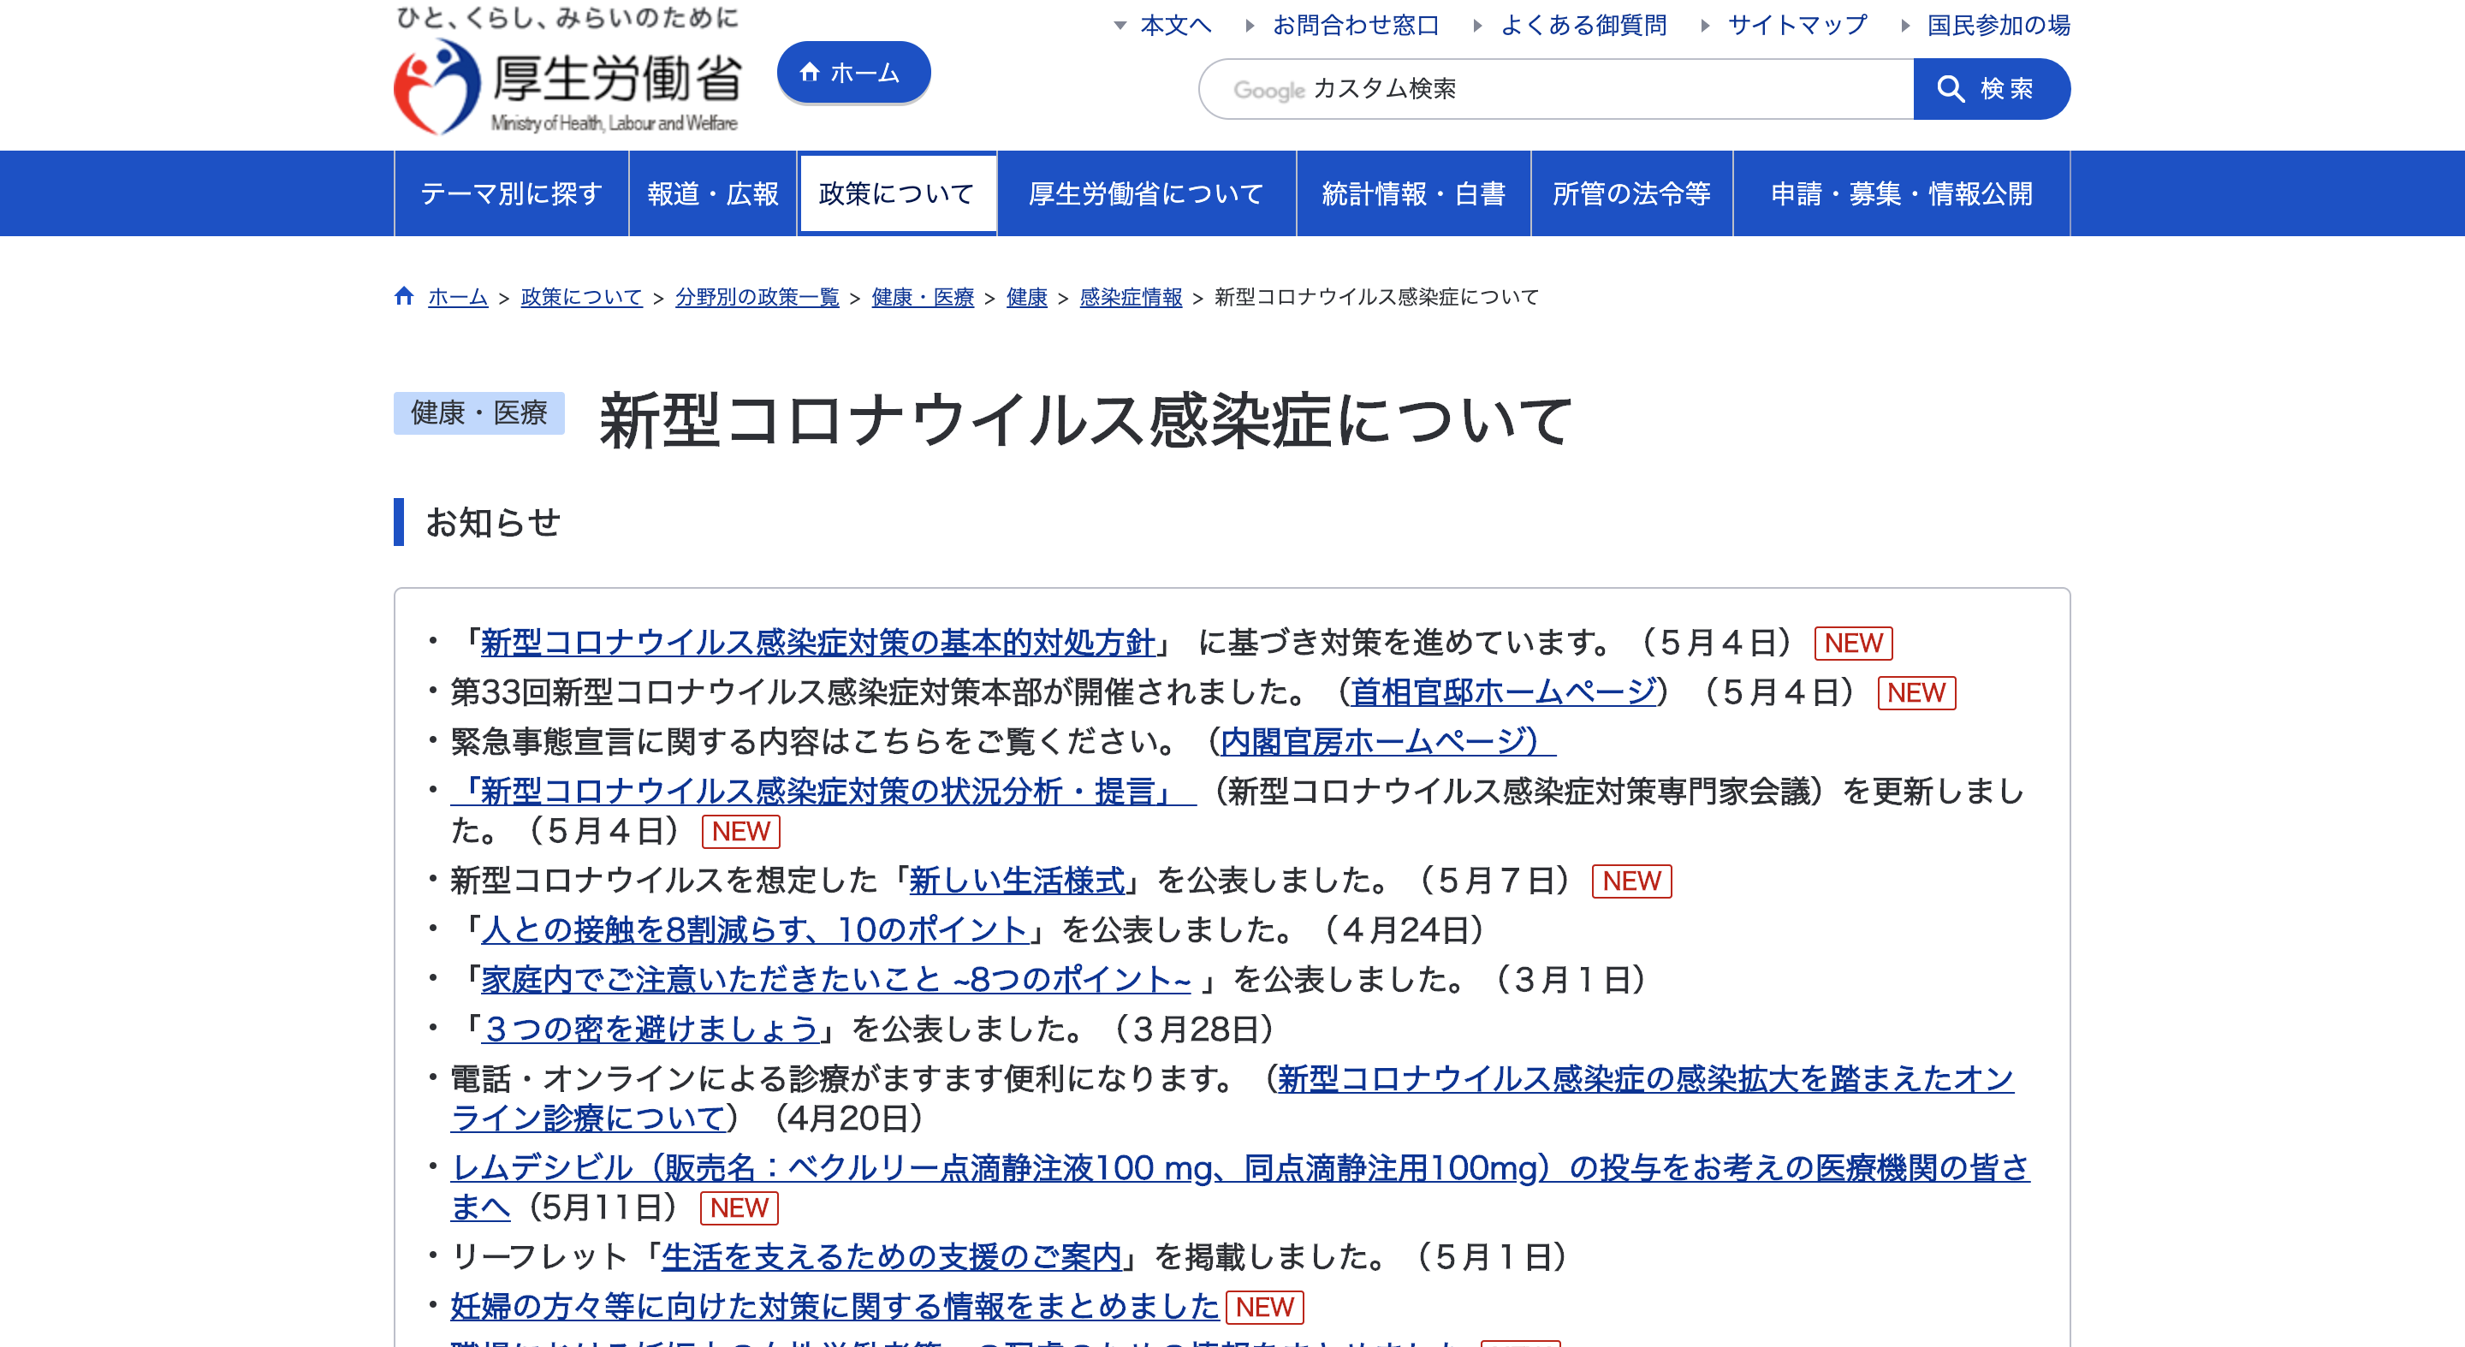Open the 所管の法令等 menu item
The height and width of the screenshot is (1347, 2465).
[x=1630, y=194]
